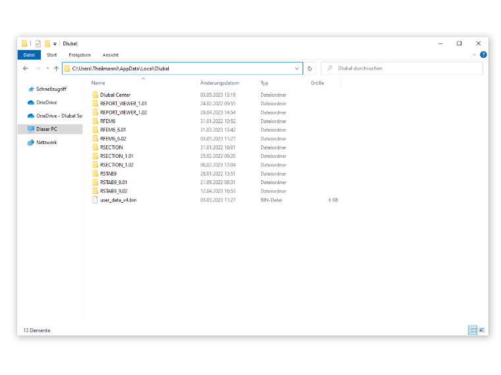Select the REPORT_VIEWER_1.01 folder
Screen dimensions: 501x375
(123, 104)
